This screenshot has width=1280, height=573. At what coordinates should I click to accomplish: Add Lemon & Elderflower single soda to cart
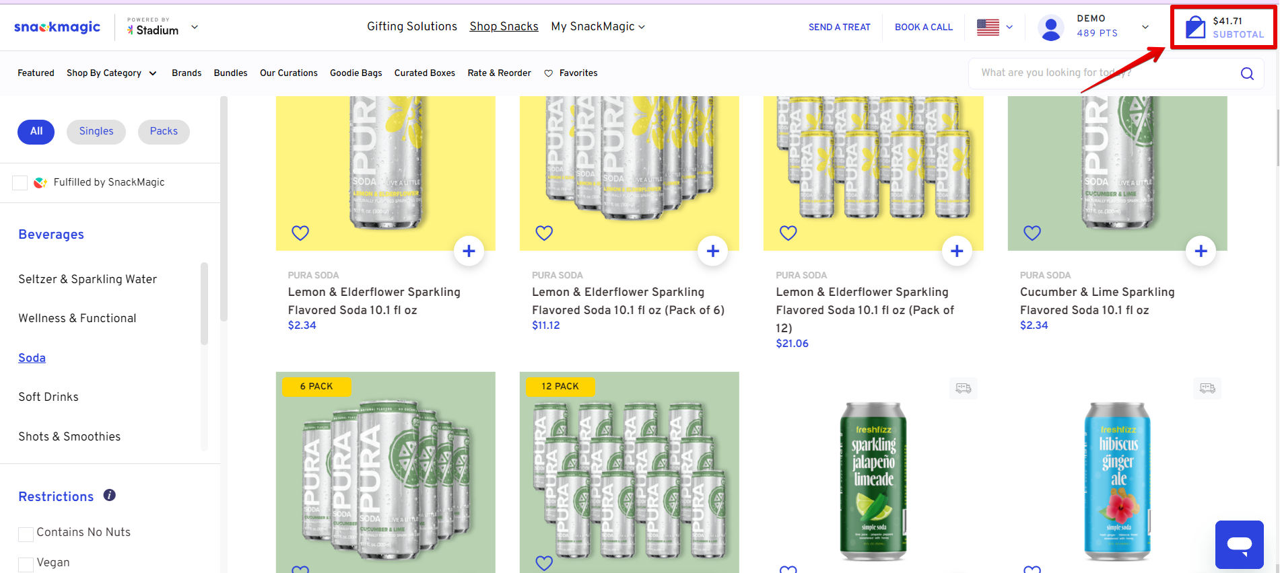(469, 251)
